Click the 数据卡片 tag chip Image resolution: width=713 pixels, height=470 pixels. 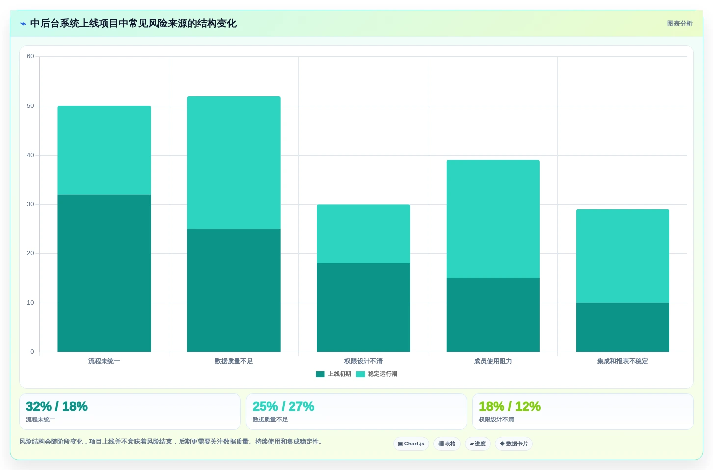click(514, 444)
